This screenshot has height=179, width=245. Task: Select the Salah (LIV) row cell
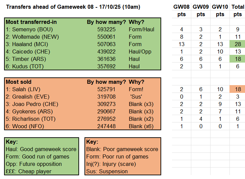click(x=21, y=89)
